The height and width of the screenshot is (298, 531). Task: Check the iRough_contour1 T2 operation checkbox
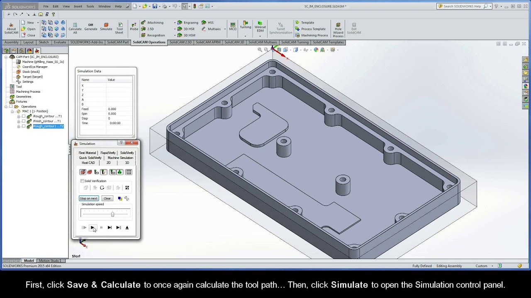[x=24, y=126]
